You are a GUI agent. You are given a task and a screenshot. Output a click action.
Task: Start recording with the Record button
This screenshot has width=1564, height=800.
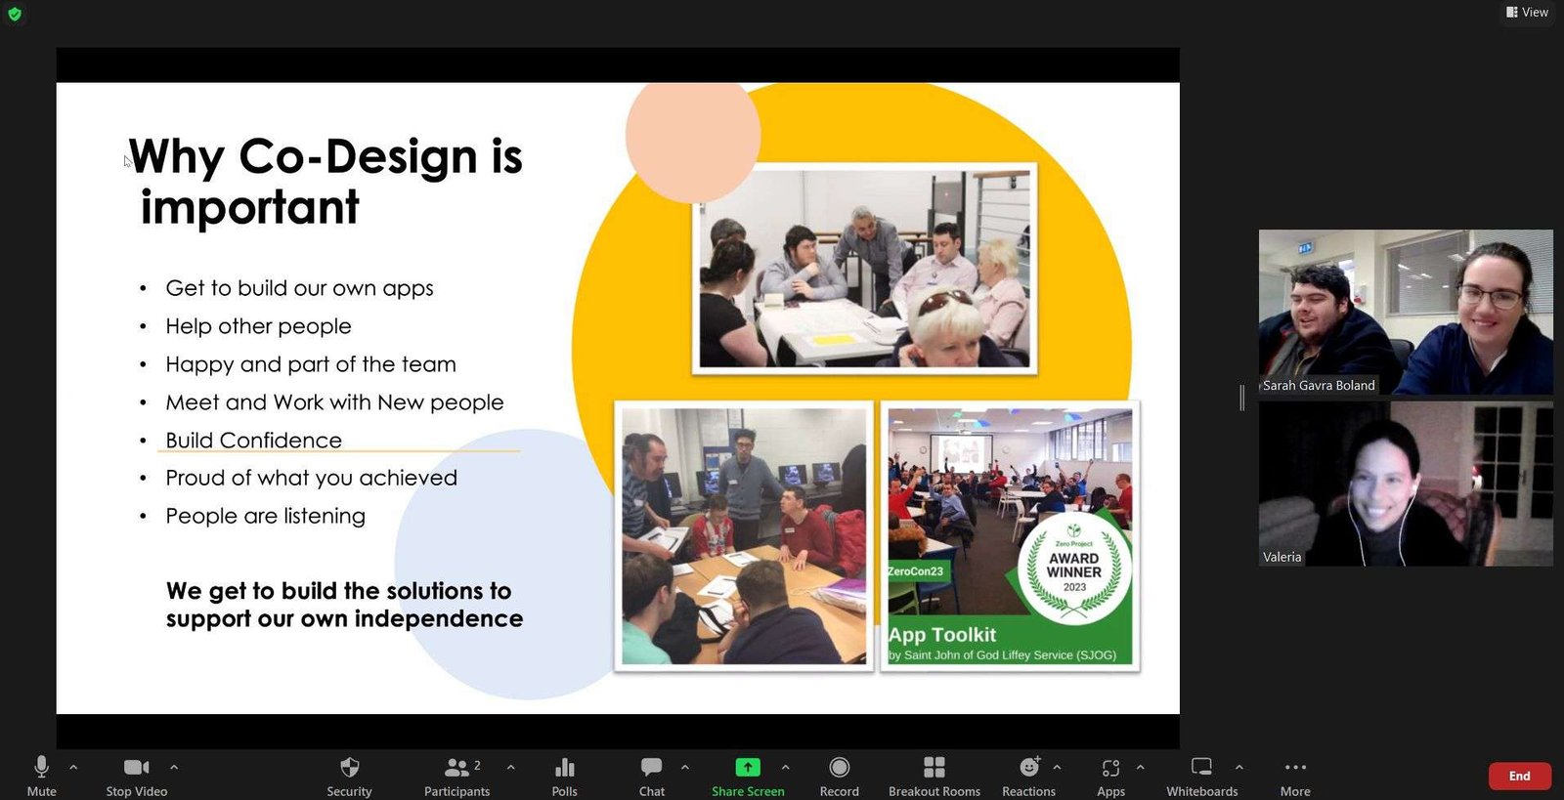point(839,776)
